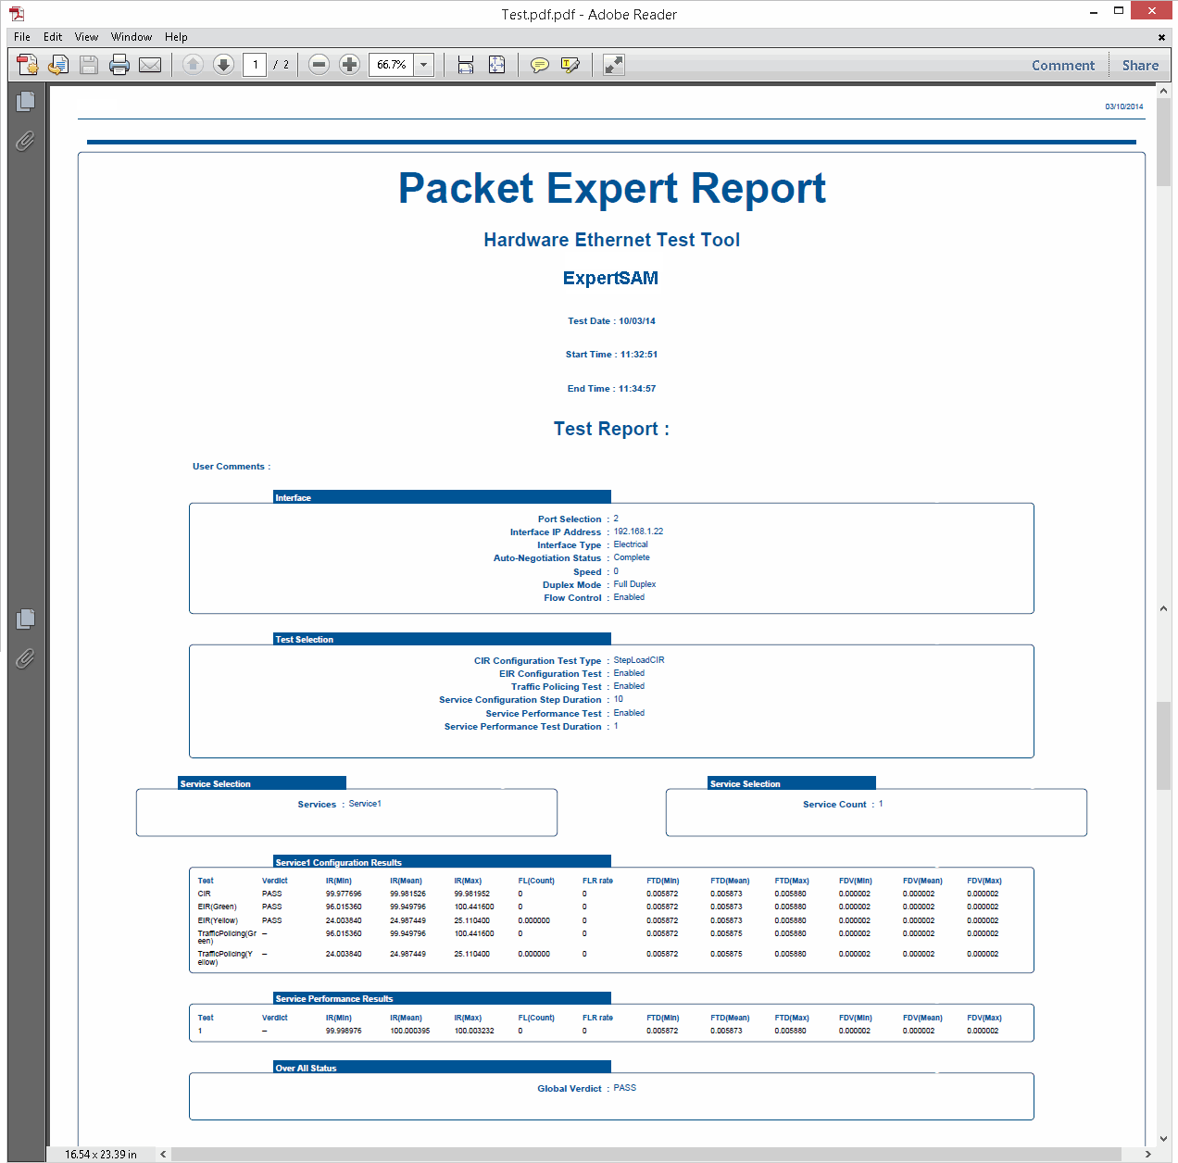
Task: Open the Share pane
Action: coord(1140,66)
